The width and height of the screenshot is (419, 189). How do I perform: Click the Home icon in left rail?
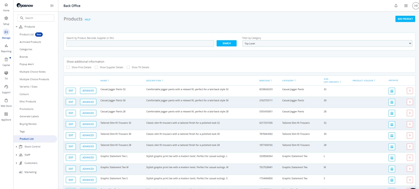coord(6,5)
